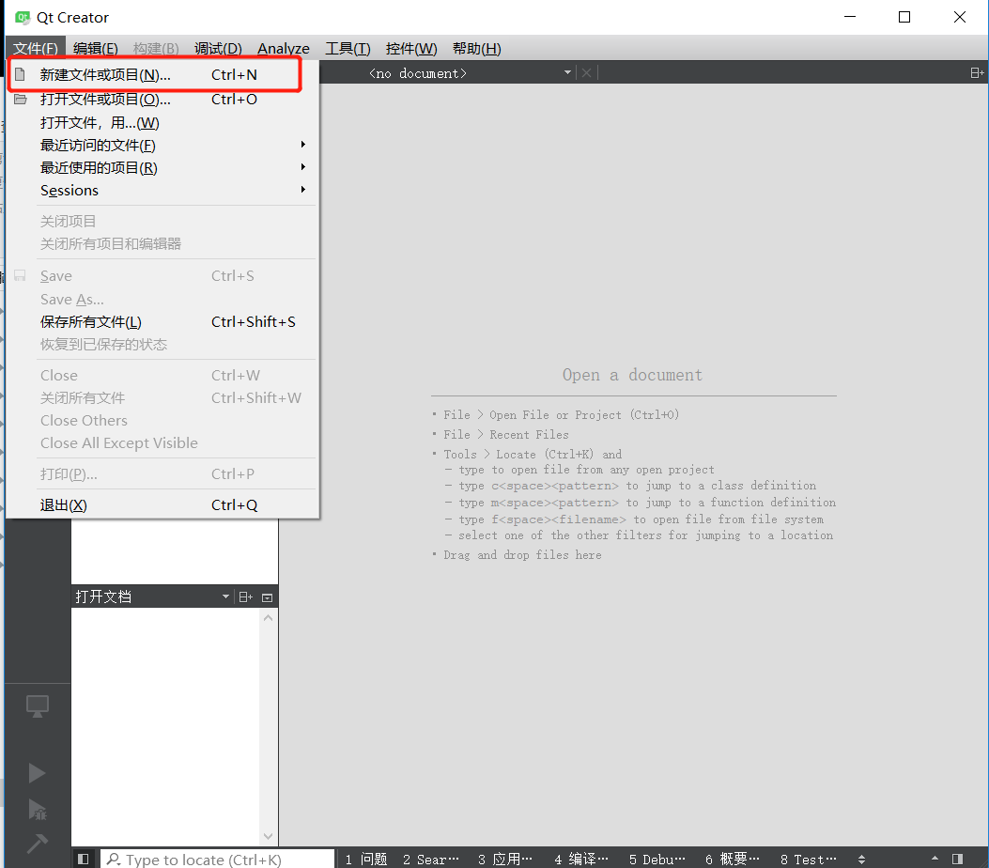This screenshot has height=868, width=989.
Task: Click the split icon in the 打开文档 panel header
Action: tap(246, 597)
